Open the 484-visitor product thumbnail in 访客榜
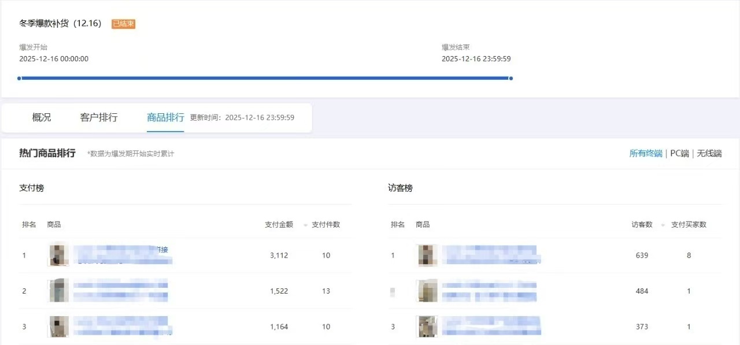Viewport: 740px width, 345px height. tap(427, 291)
